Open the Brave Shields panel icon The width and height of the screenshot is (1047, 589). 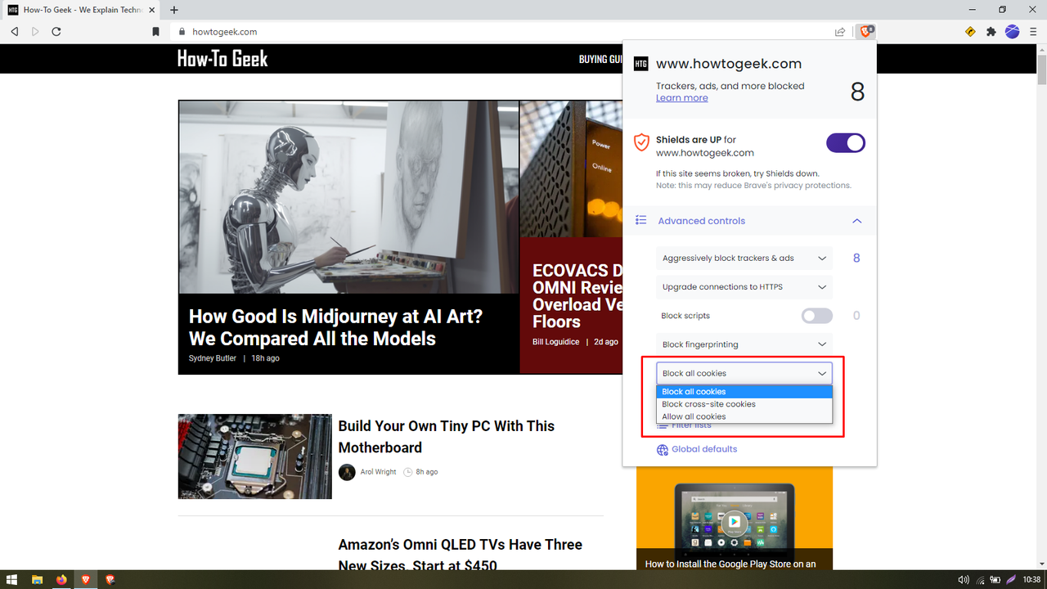pos(865,31)
